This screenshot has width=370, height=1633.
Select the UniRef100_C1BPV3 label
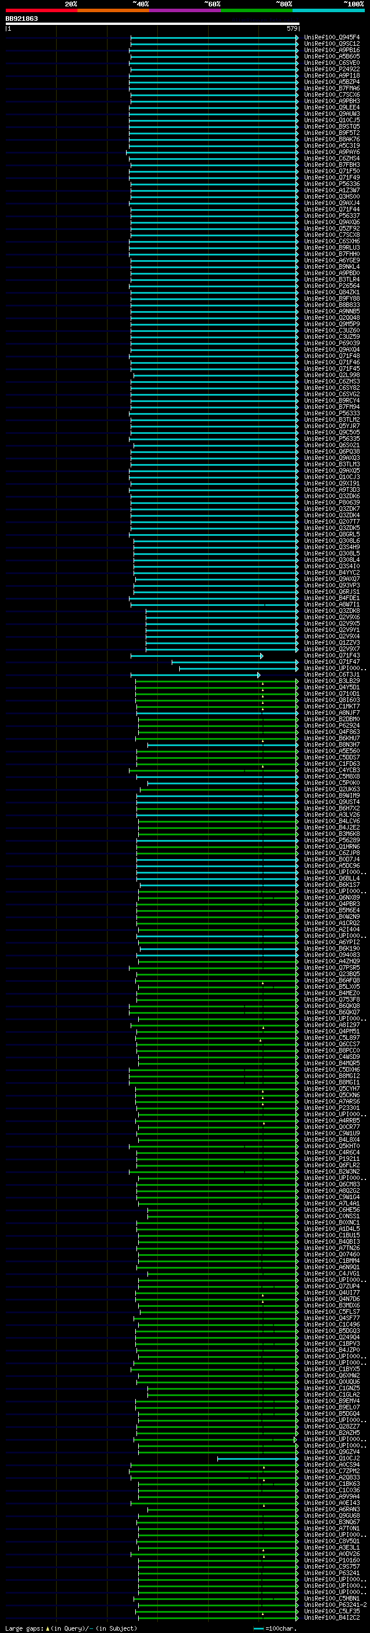point(332,1343)
